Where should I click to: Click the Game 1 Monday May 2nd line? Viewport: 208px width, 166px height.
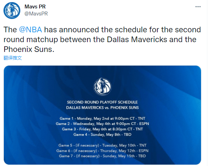pos(102,118)
